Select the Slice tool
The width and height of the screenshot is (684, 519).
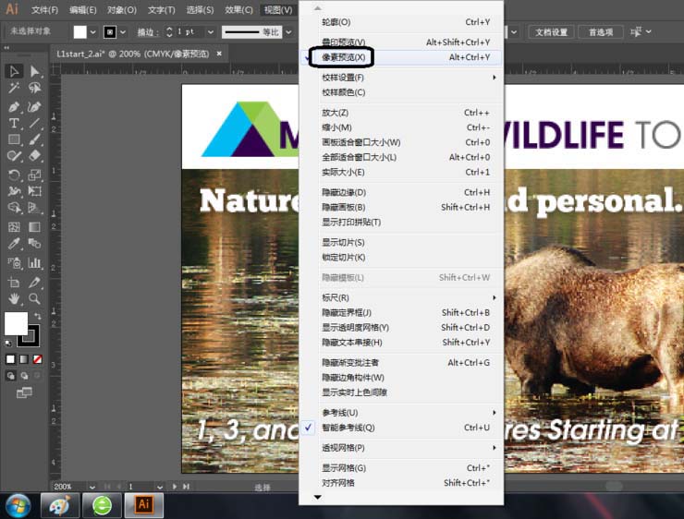click(34, 283)
